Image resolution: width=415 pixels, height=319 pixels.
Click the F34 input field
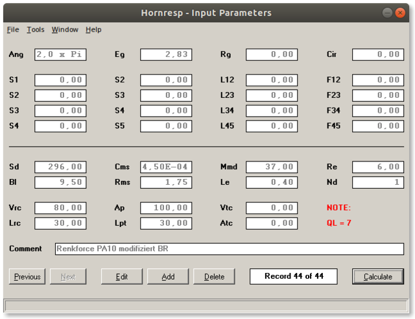coord(378,111)
